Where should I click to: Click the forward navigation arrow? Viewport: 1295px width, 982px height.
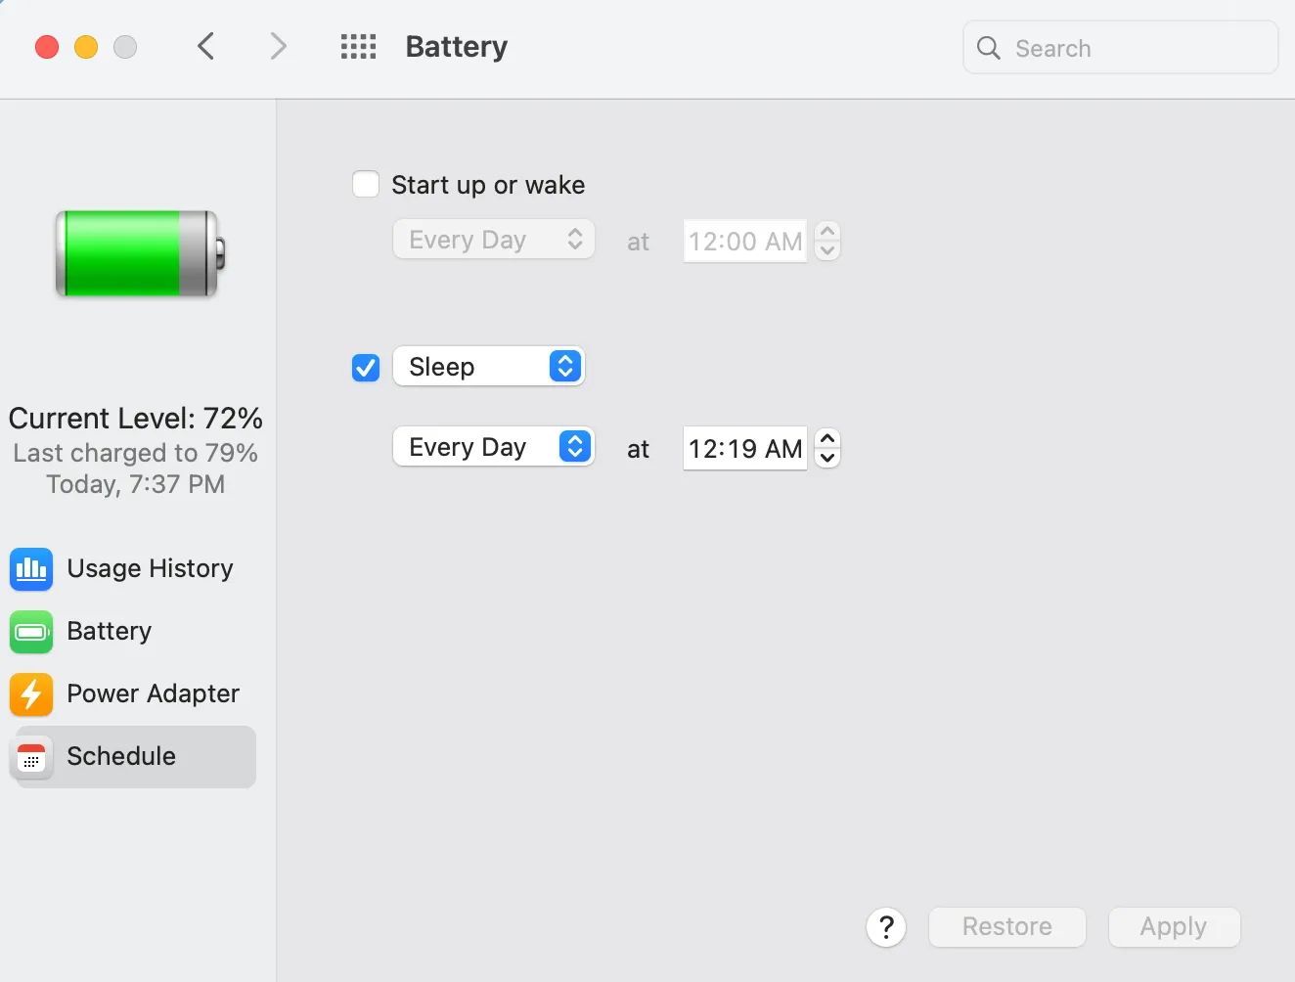pyautogui.click(x=278, y=46)
